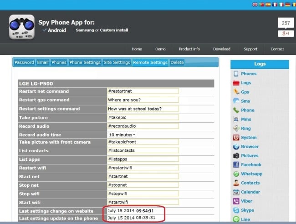The image size is (296, 224).
Task: Click the Phones log icon in sidebar
Action: click(236, 74)
